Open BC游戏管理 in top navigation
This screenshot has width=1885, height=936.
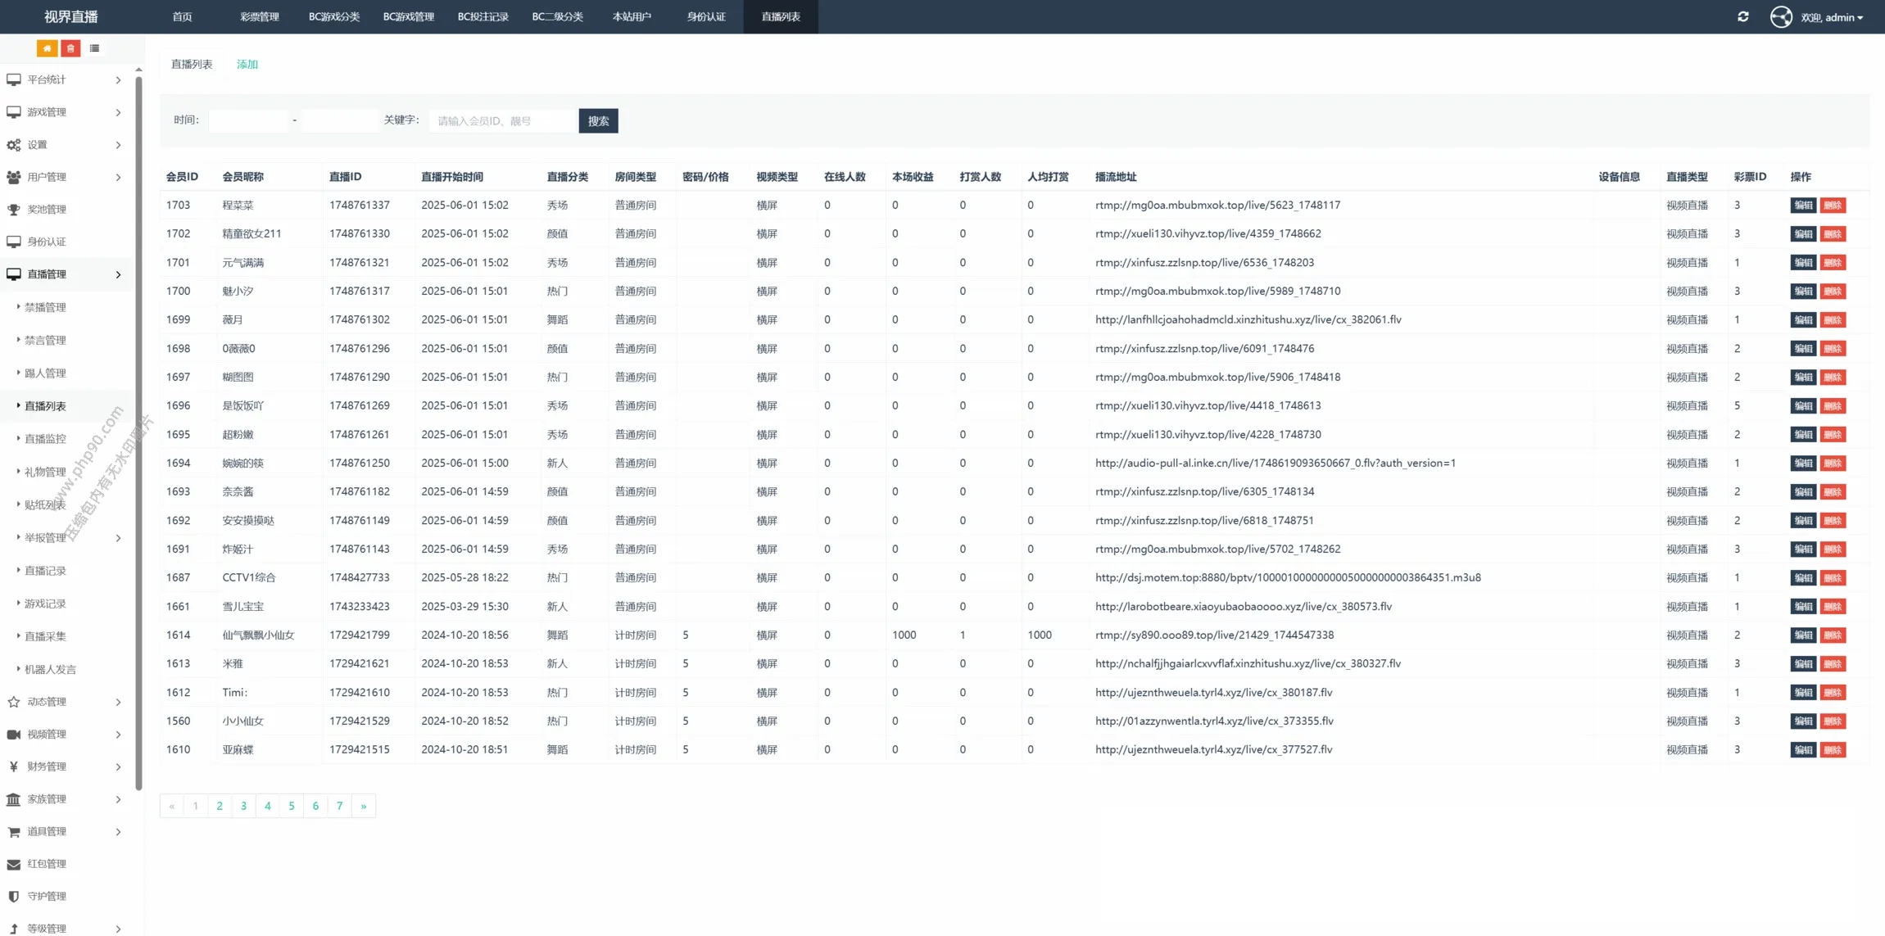[408, 16]
